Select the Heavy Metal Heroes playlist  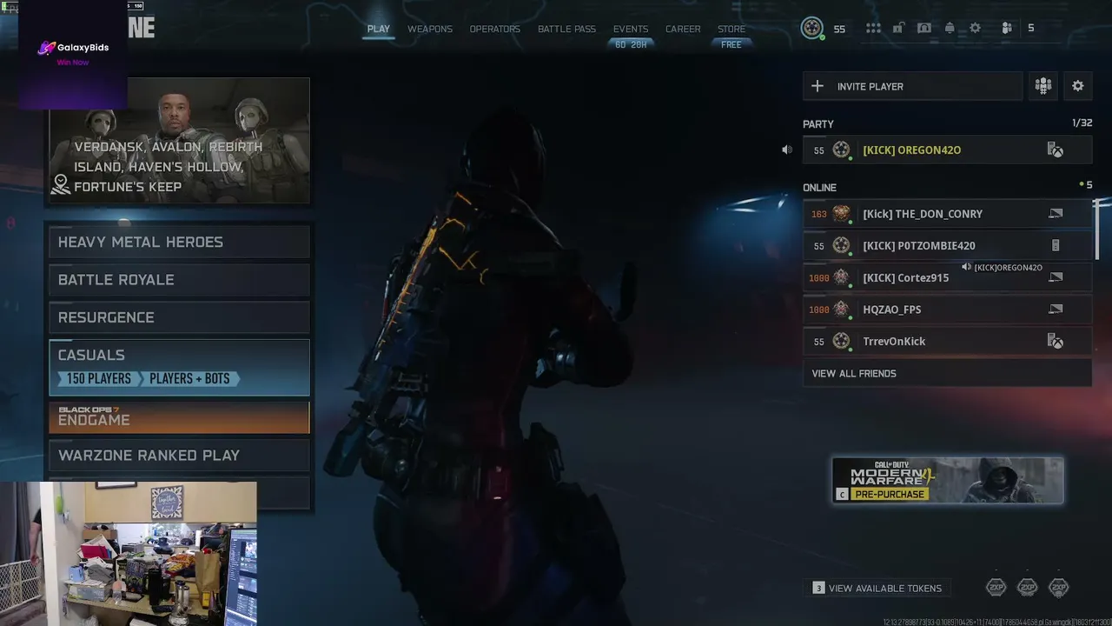point(179,242)
